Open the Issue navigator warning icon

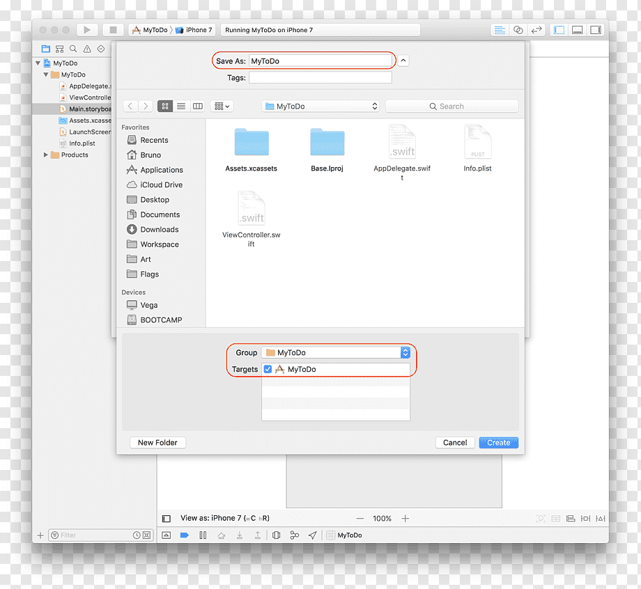(87, 49)
